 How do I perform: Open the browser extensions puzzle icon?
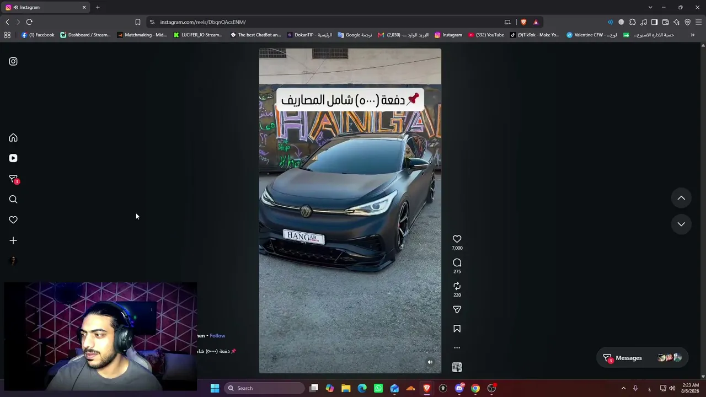pyautogui.click(x=633, y=22)
